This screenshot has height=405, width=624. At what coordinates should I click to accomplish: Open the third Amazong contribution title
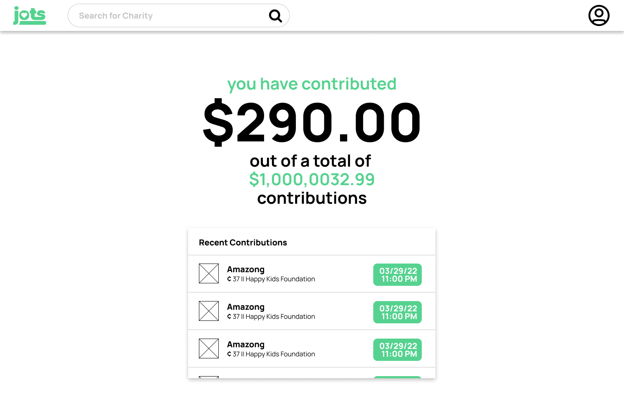coord(246,344)
